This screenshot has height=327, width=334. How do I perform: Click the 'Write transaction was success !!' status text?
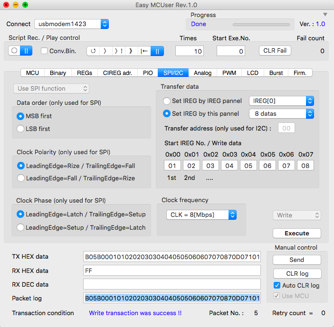(x=135, y=313)
